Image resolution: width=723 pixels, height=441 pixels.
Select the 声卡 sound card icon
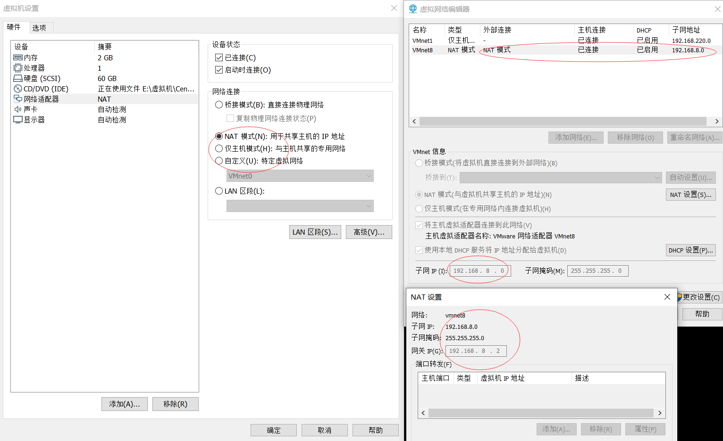pos(18,109)
